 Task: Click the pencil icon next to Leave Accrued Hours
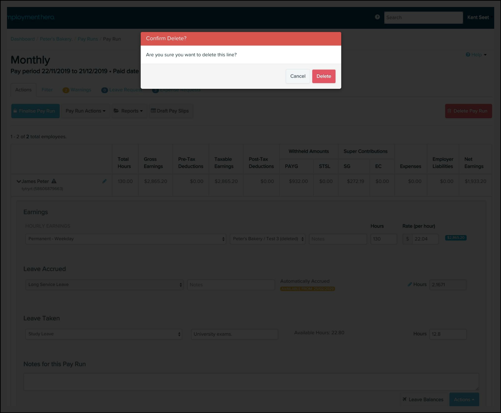click(x=410, y=284)
